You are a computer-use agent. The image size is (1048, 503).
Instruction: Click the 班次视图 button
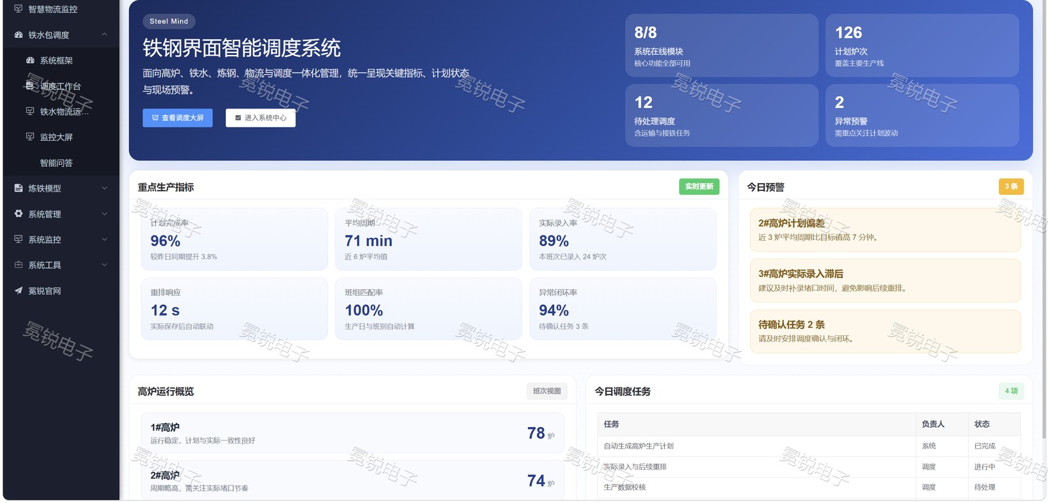pos(547,391)
